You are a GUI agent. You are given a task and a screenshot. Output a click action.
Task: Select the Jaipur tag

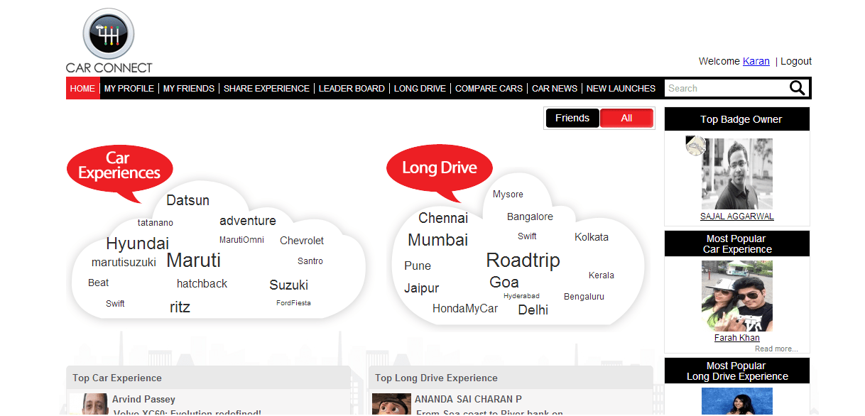pyautogui.click(x=422, y=289)
